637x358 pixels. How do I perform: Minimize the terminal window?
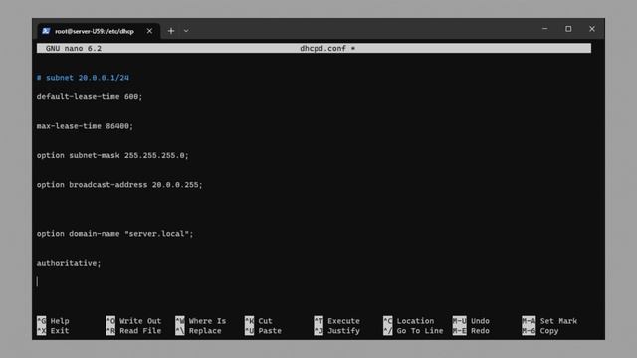pos(545,29)
